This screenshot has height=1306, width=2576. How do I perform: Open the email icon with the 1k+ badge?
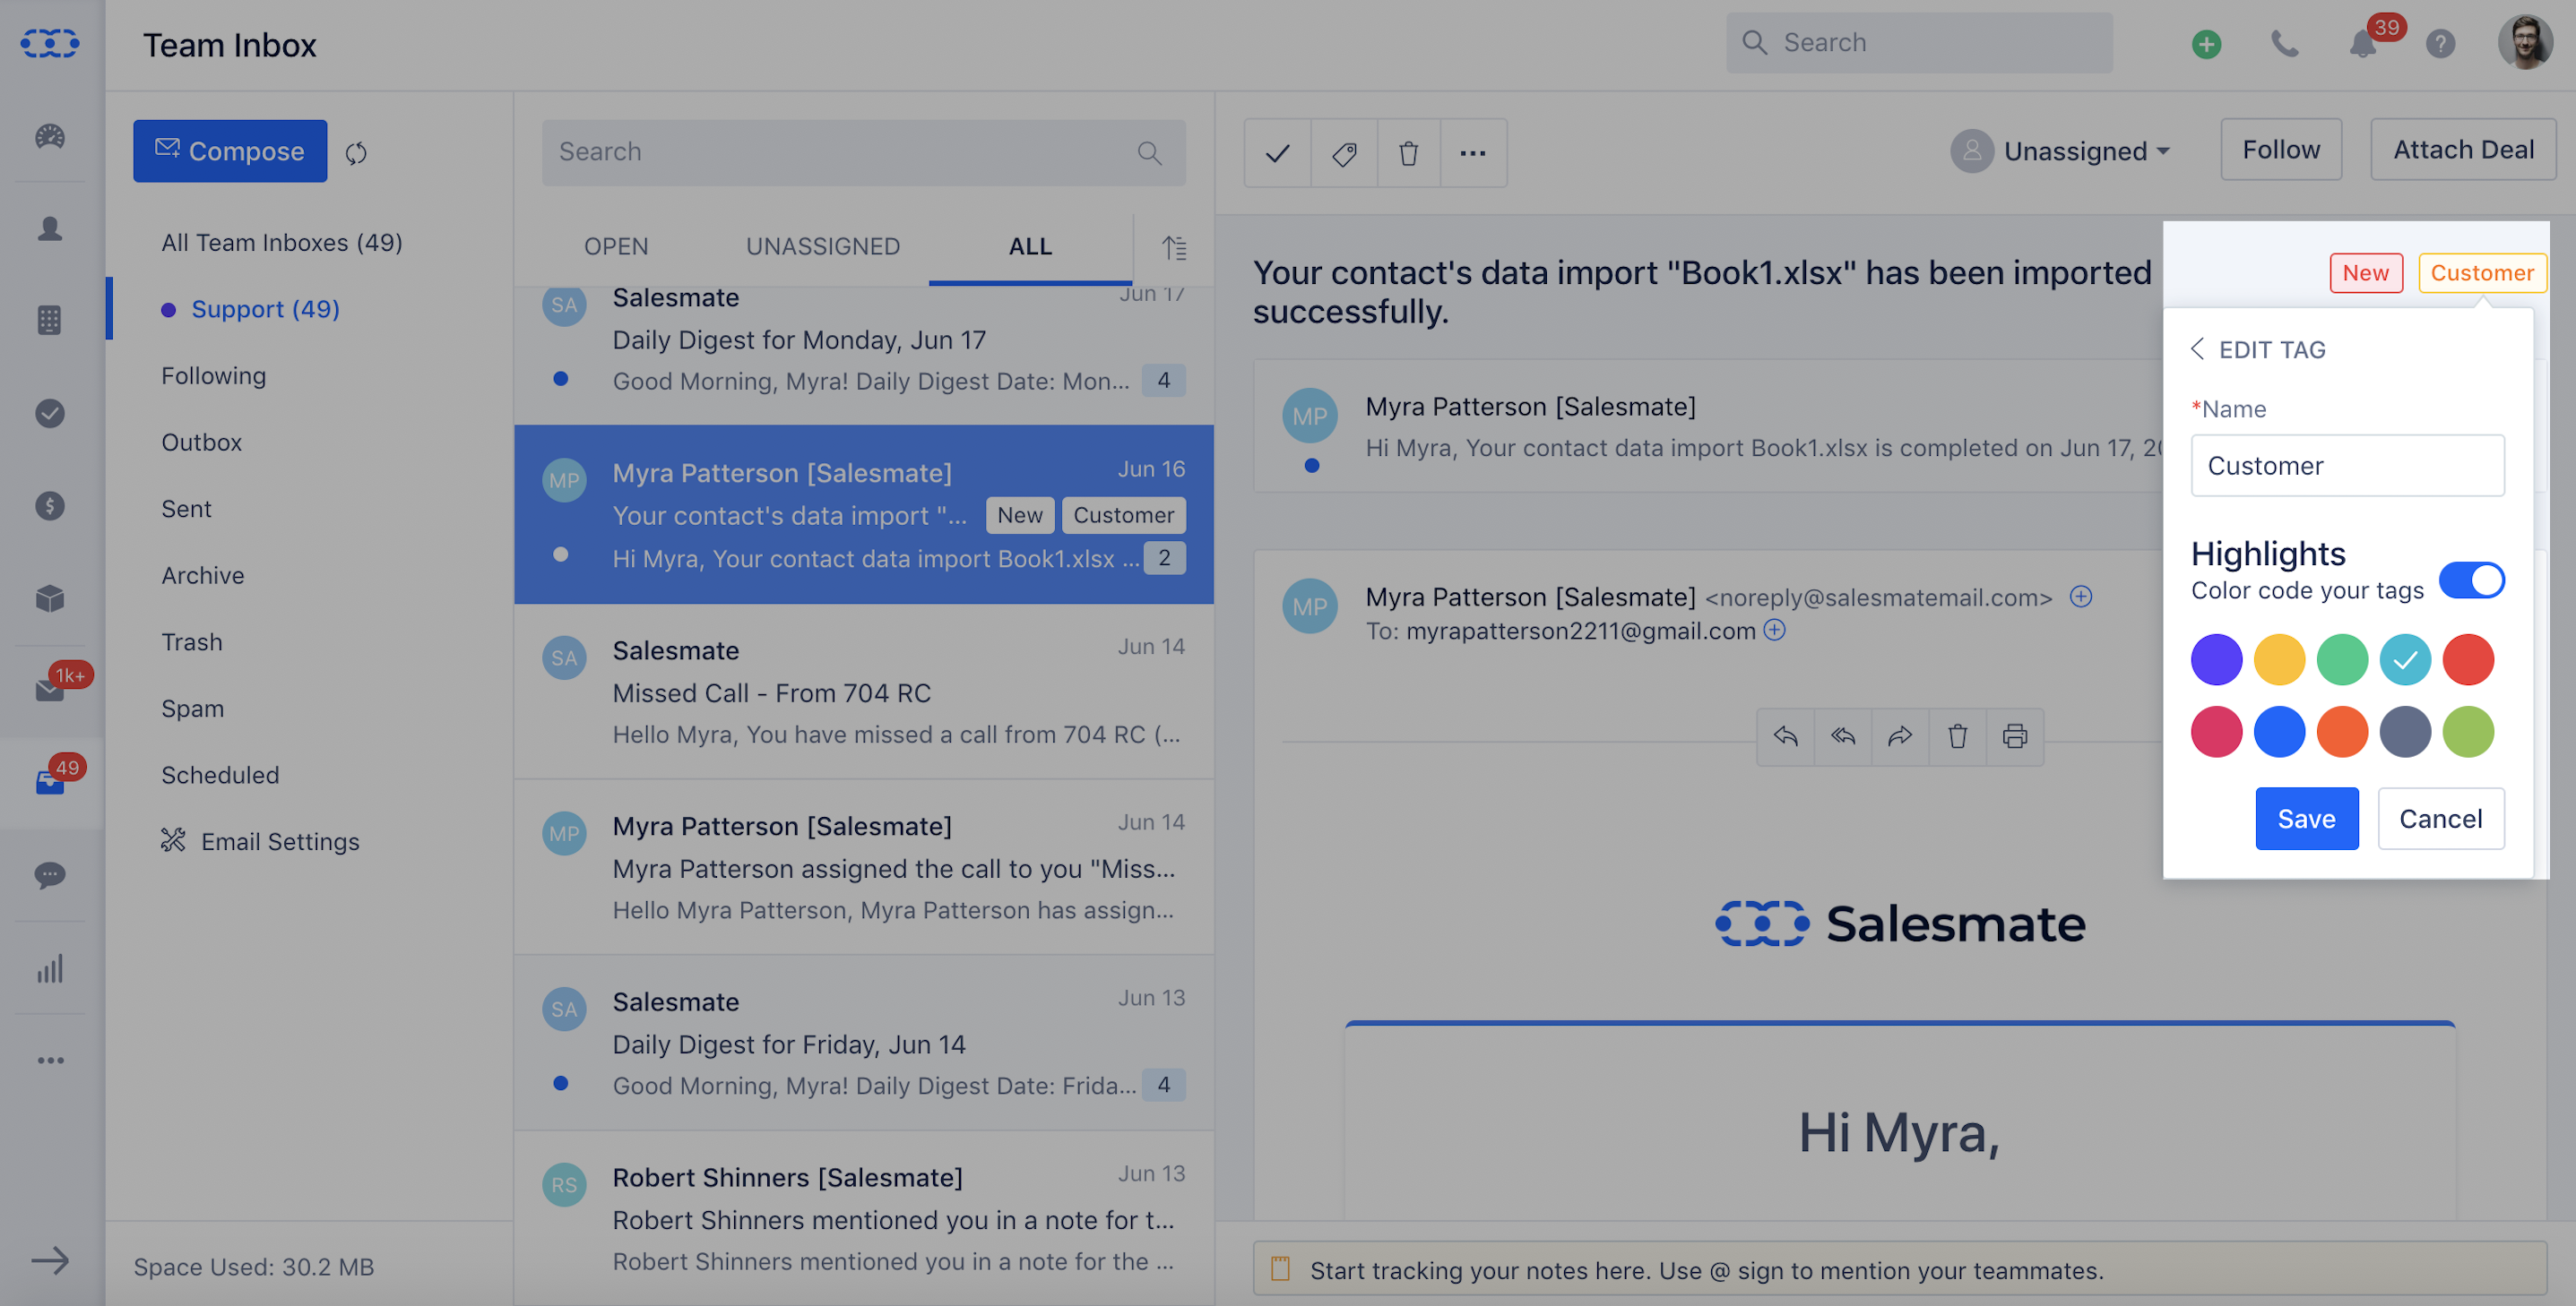click(50, 690)
